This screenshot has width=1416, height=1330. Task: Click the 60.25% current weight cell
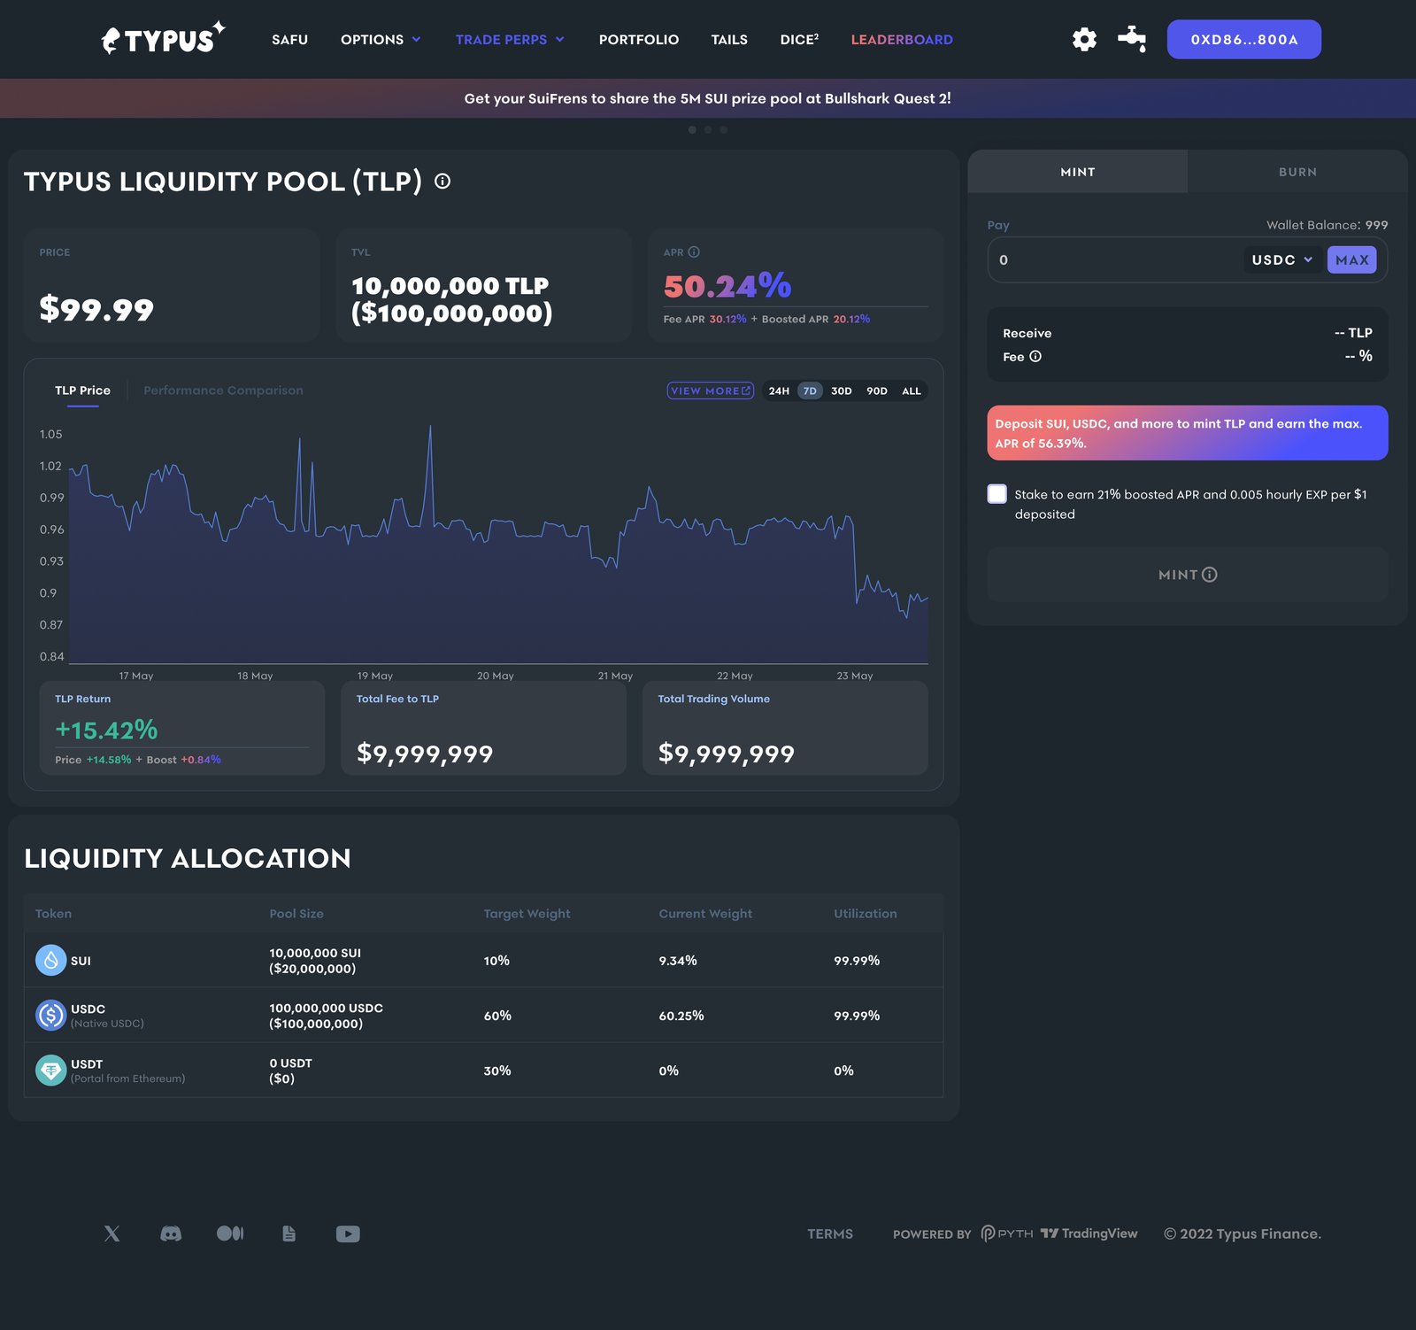[x=681, y=1015]
